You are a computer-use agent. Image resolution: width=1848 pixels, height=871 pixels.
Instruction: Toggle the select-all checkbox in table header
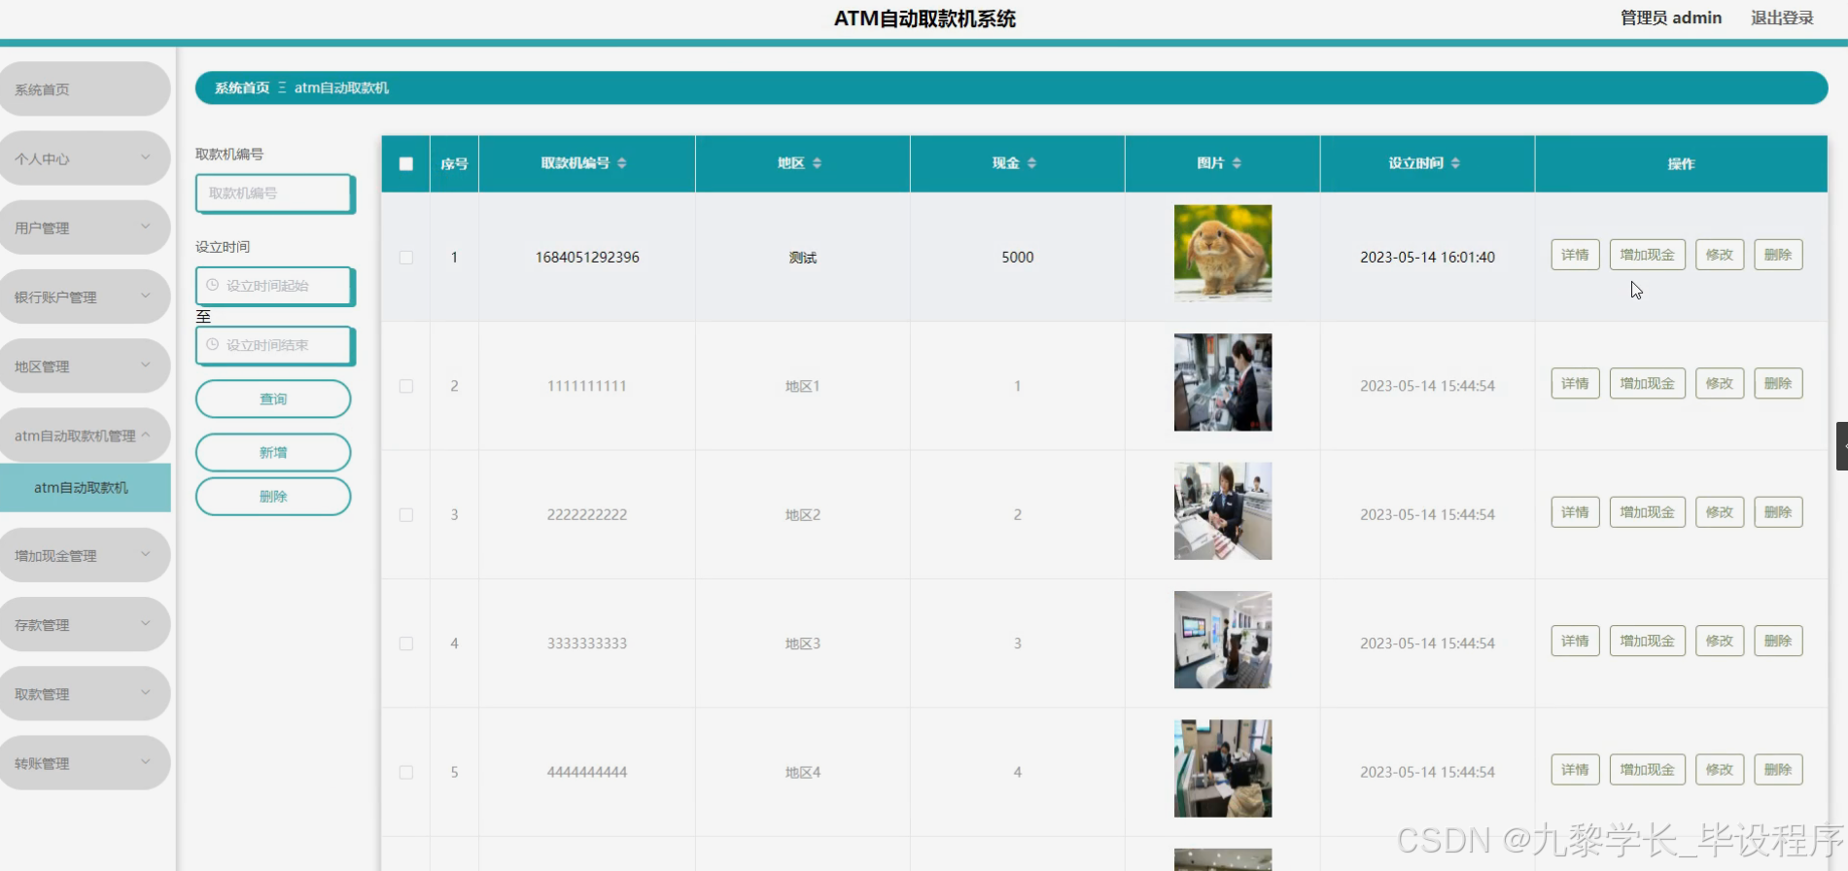[406, 163]
